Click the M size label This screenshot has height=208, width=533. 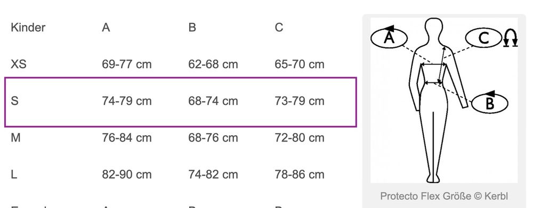click(15, 138)
